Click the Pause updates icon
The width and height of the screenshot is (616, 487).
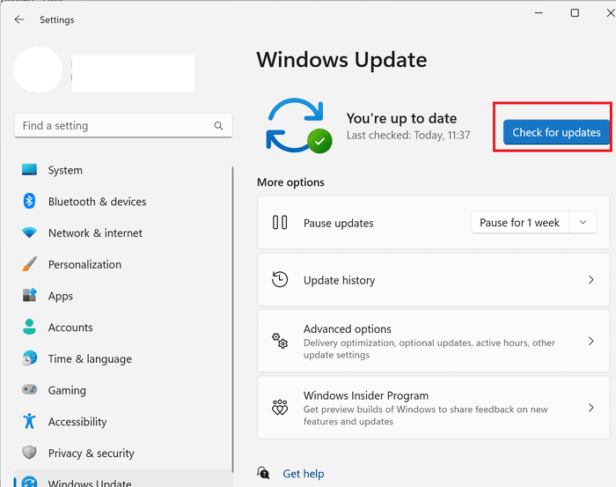(280, 223)
